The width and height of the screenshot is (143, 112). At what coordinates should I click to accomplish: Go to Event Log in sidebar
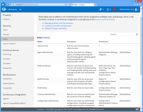pos(7,54)
